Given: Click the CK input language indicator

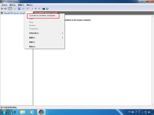Looking at the screenshot, I should 129,112.
